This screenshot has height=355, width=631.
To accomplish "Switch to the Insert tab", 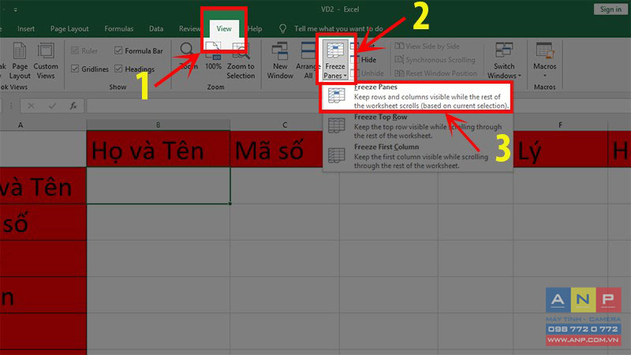I will pos(26,28).
